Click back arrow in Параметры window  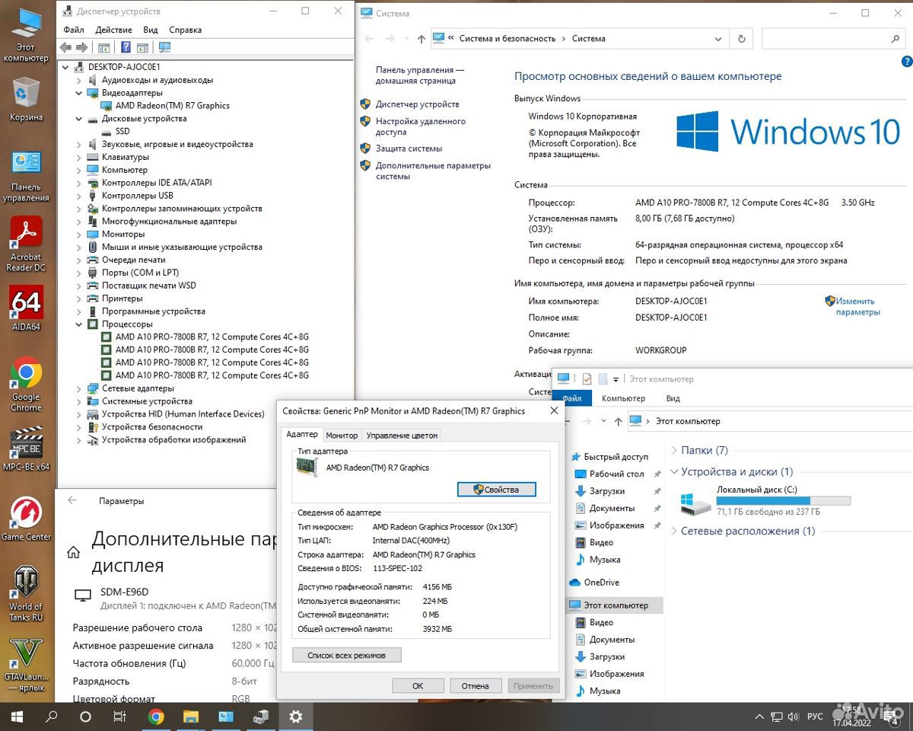pos(72,500)
